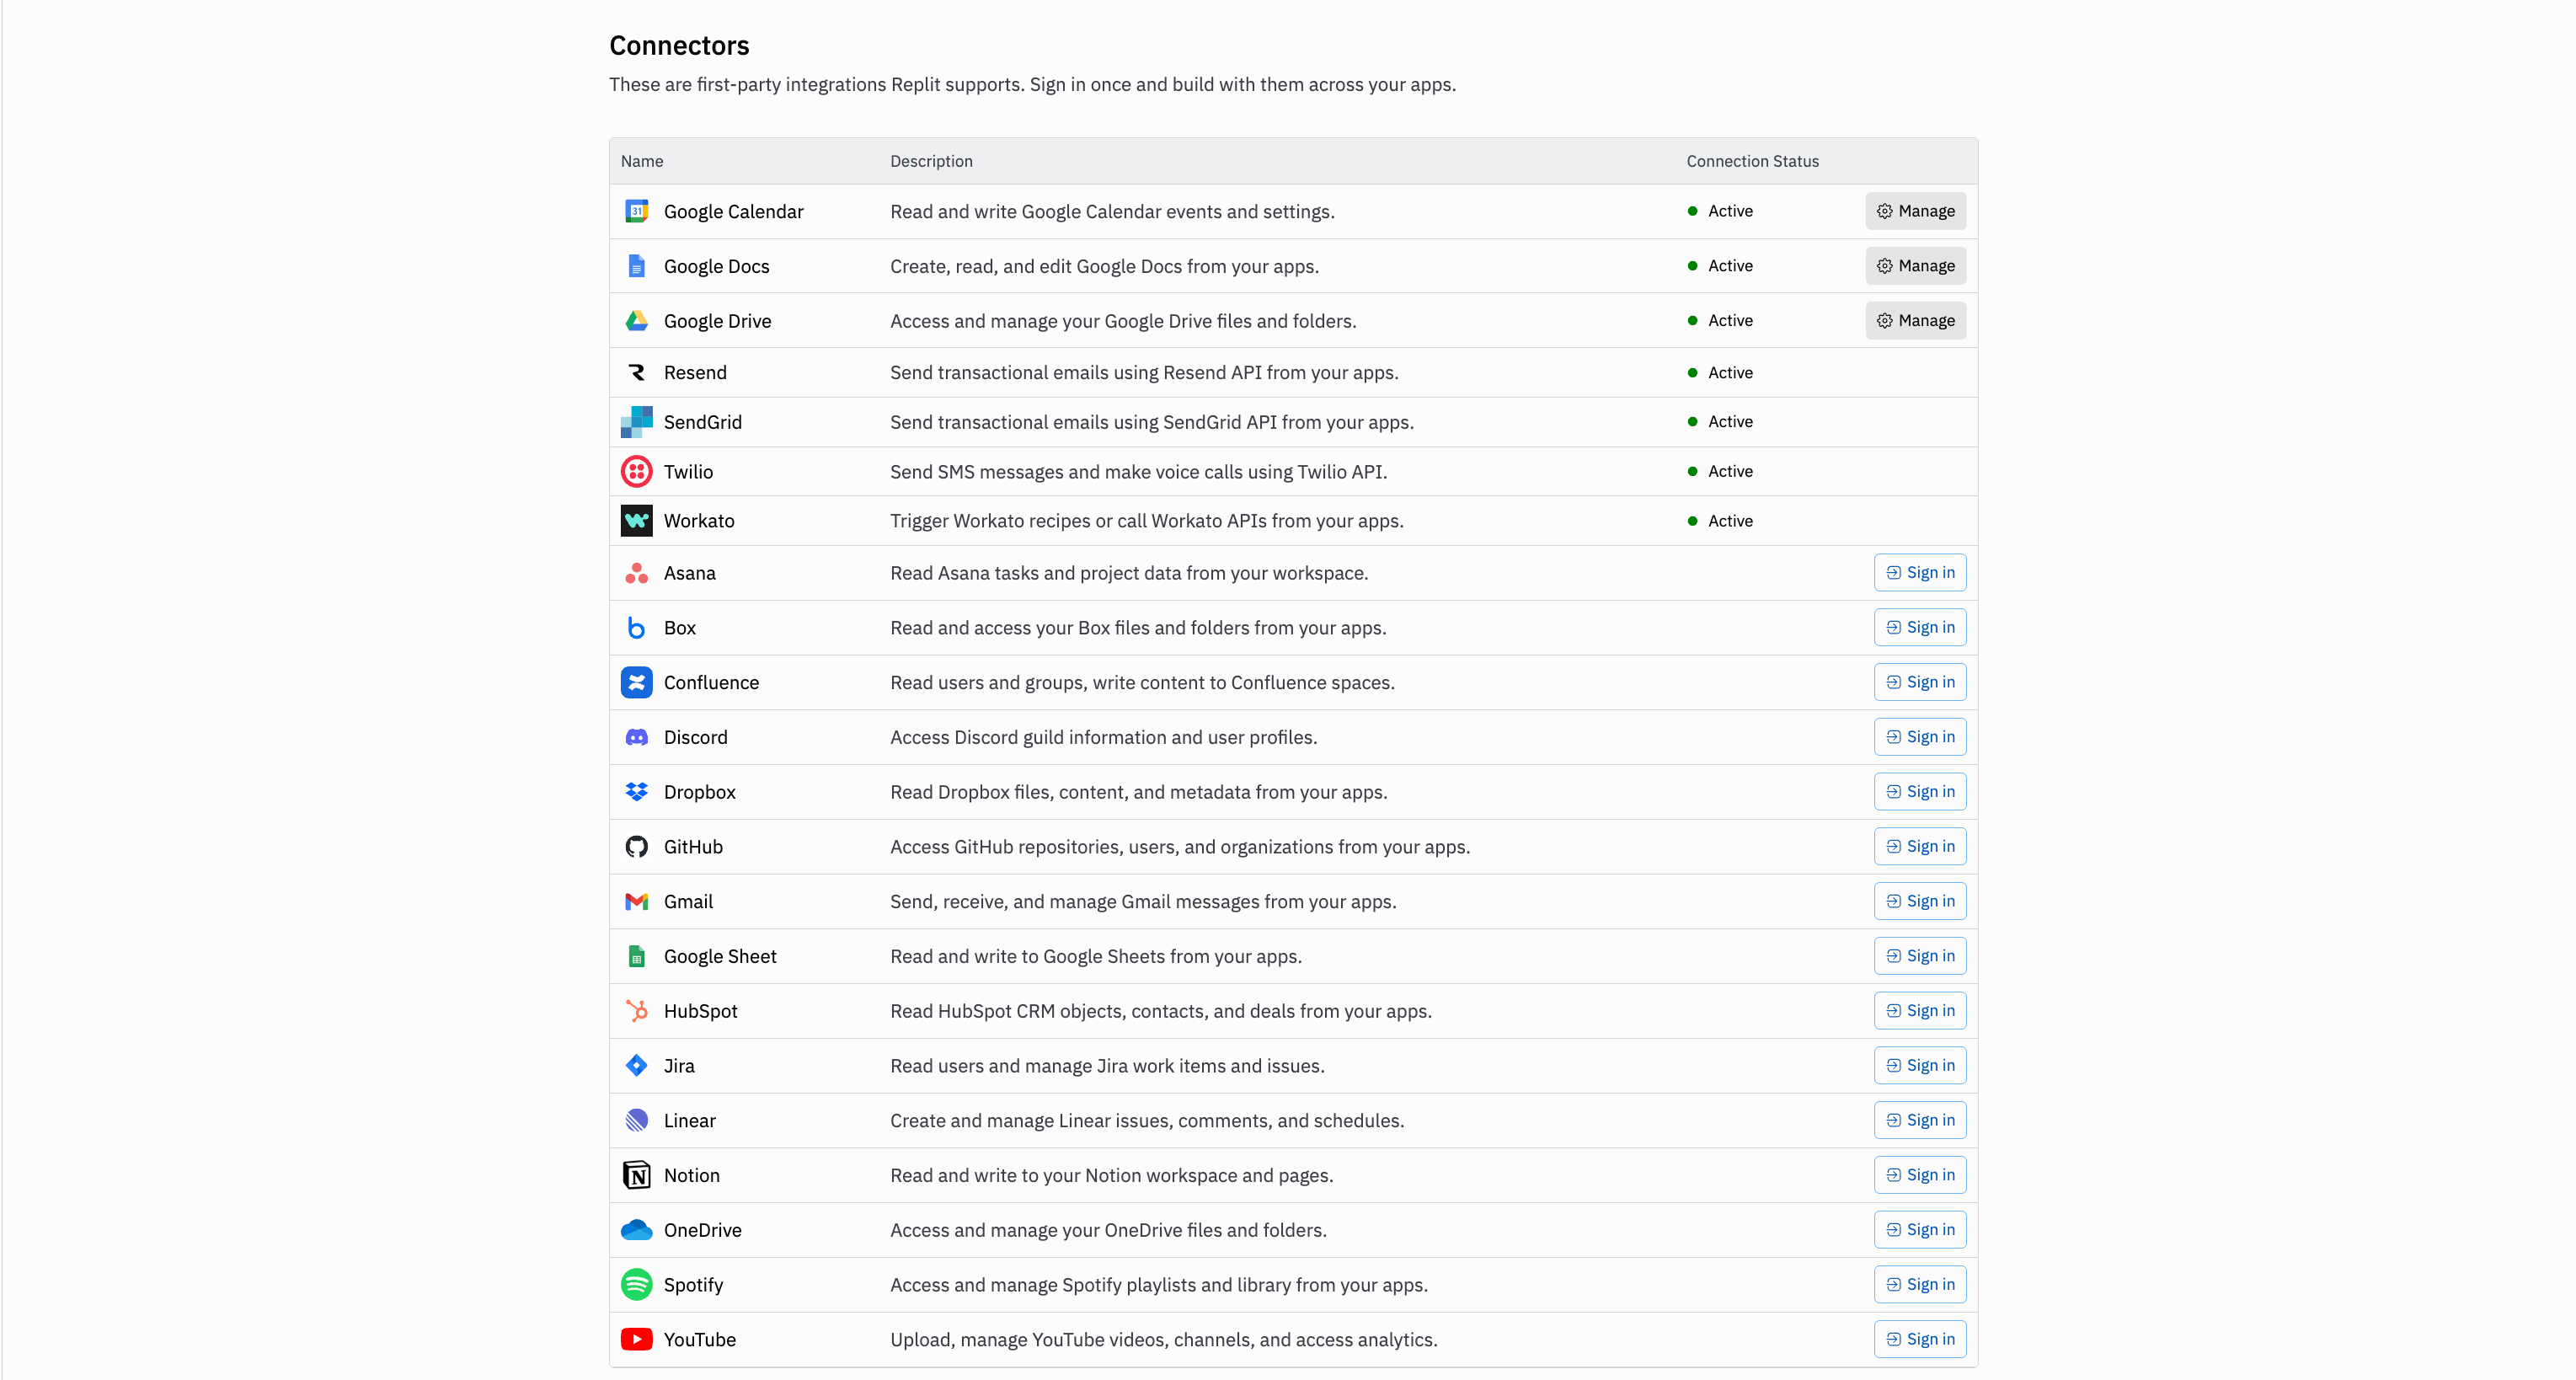2576x1380 pixels.
Task: Click the Workato icon
Action: [636, 521]
